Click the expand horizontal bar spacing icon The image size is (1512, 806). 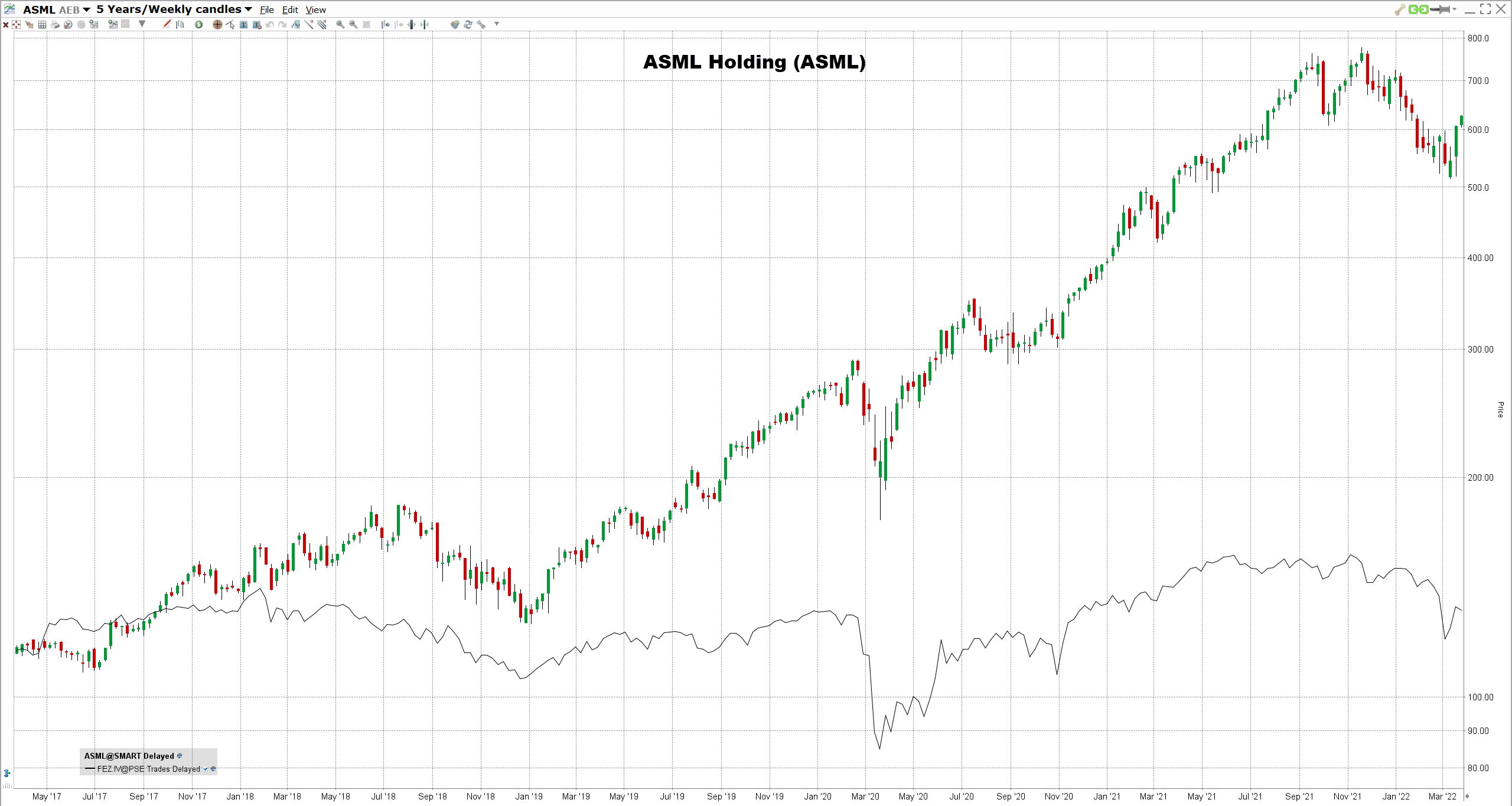(x=411, y=24)
